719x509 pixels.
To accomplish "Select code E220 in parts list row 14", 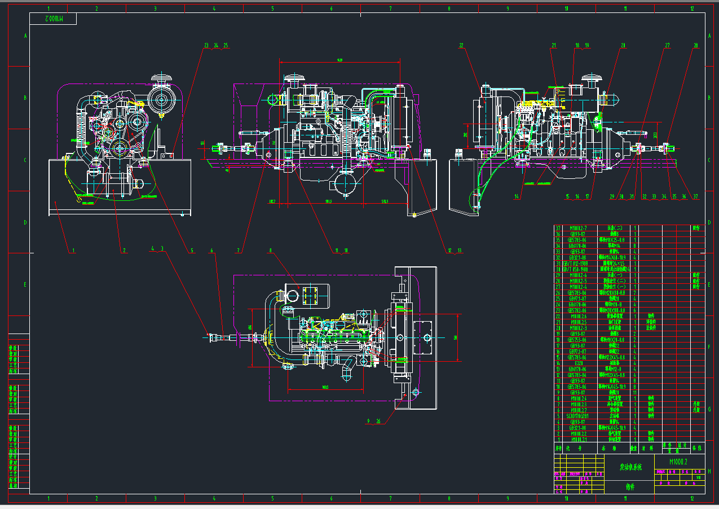I will (x=579, y=363).
